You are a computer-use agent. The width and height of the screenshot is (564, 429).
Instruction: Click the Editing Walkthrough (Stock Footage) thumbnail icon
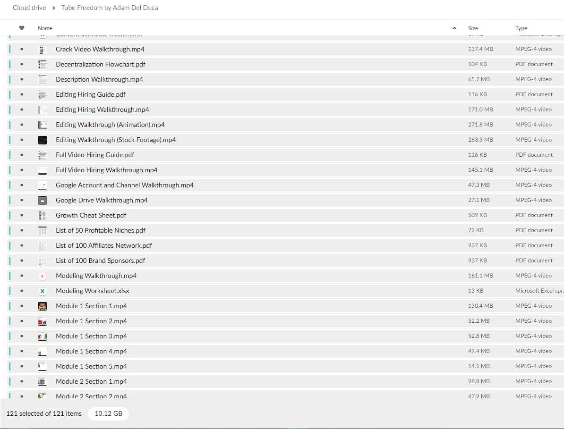pyautogui.click(x=43, y=140)
